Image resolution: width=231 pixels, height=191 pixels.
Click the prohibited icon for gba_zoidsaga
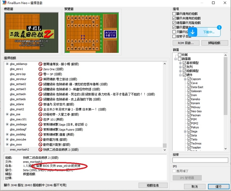point(40,124)
